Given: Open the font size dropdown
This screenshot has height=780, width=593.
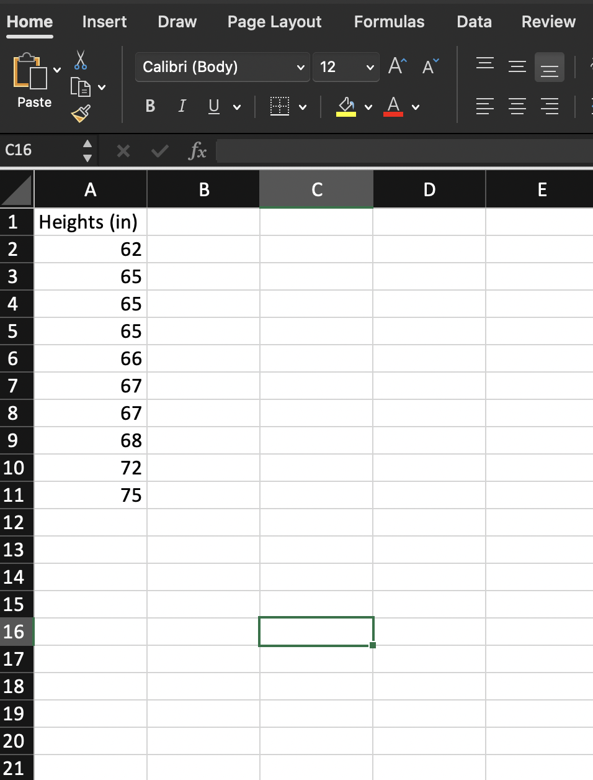Looking at the screenshot, I should (370, 66).
